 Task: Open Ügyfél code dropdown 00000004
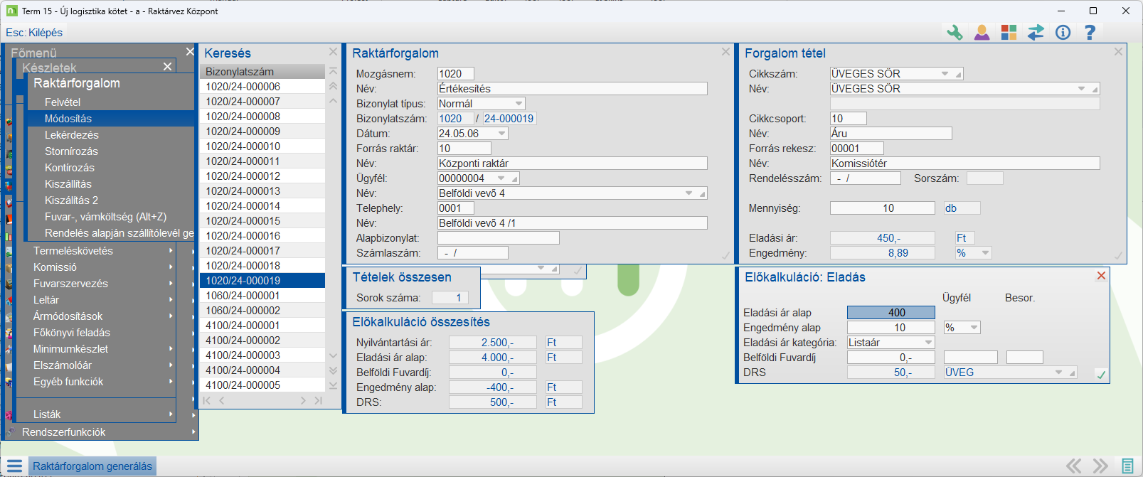[x=501, y=178]
